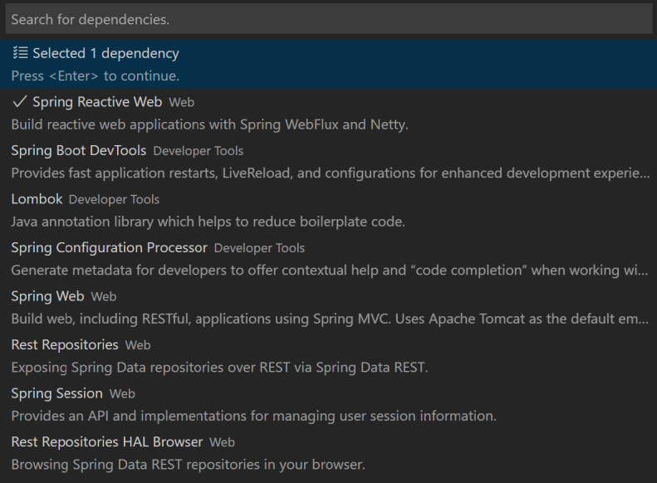
Task: Click the Web category label next to Spring Session
Action: (122, 394)
